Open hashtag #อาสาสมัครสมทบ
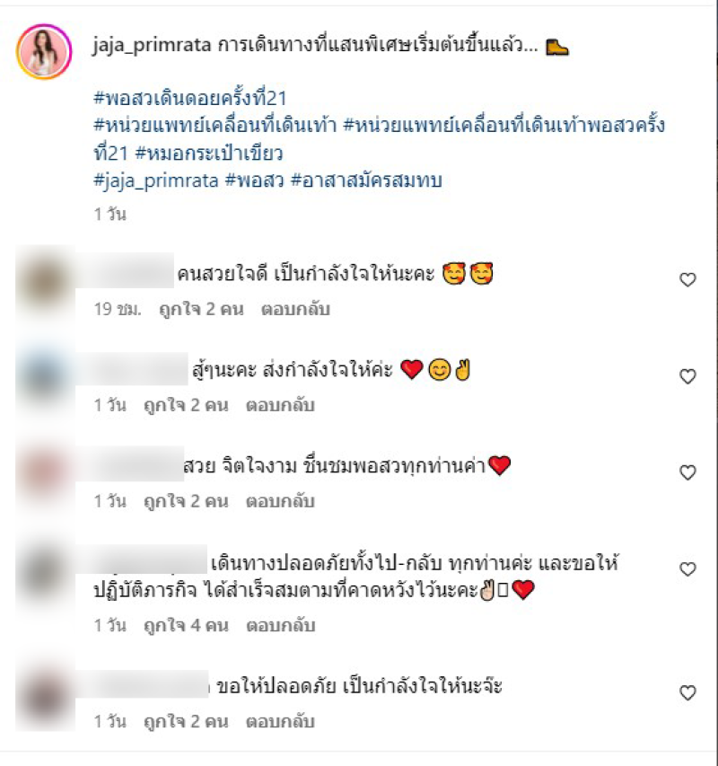The height and width of the screenshot is (766, 718). [x=366, y=180]
